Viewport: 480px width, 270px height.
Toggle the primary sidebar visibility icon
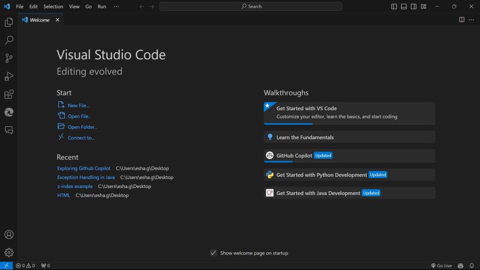pyautogui.click(x=393, y=6)
